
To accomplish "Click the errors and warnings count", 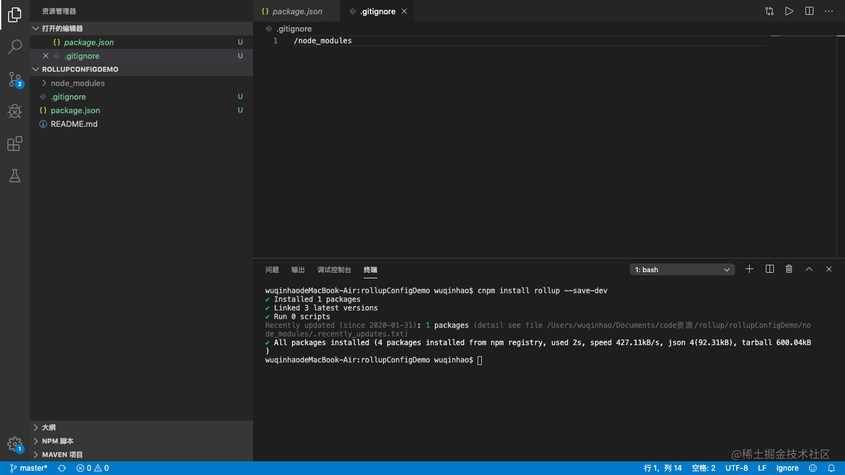I will pos(93,468).
